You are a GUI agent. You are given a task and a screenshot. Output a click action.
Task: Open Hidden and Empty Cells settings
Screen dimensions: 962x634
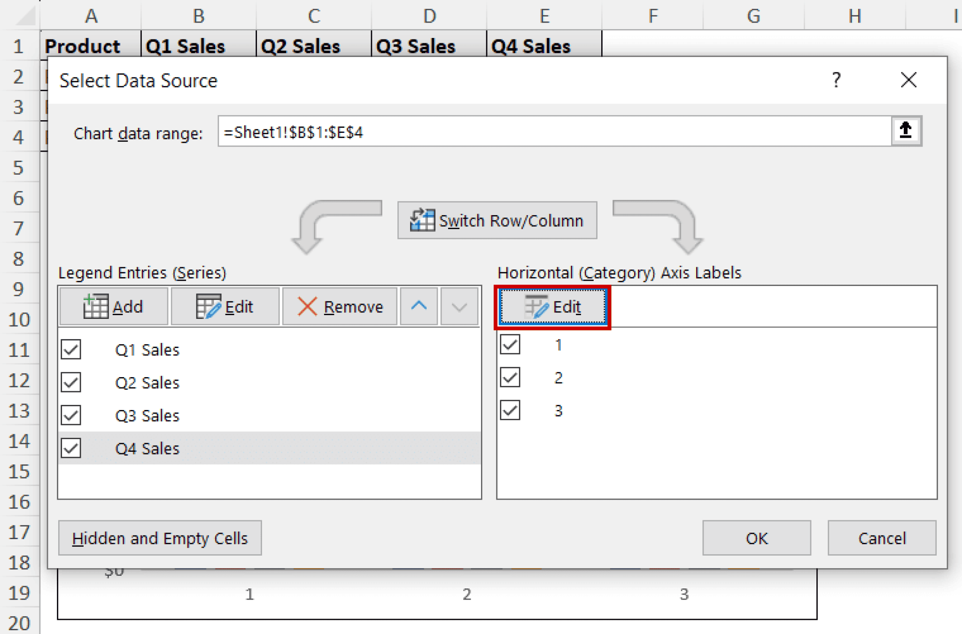tap(160, 538)
